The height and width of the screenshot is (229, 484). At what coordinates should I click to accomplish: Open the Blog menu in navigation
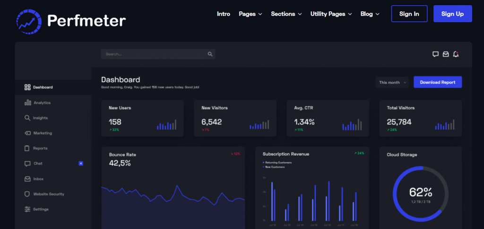point(370,14)
